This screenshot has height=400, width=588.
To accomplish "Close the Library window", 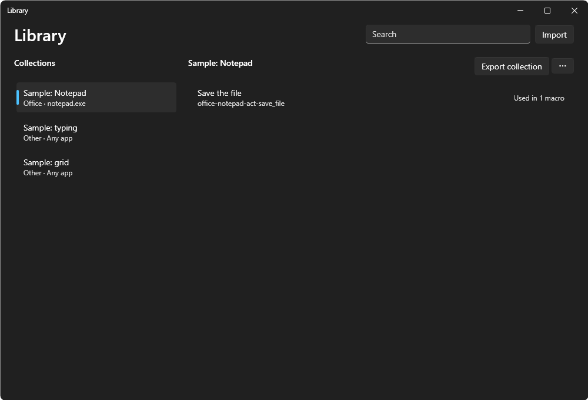I will [574, 11].
